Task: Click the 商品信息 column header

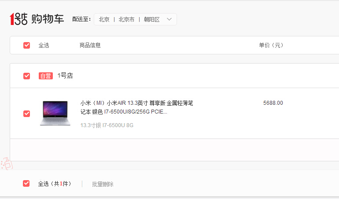Action: tap(90, 45)
